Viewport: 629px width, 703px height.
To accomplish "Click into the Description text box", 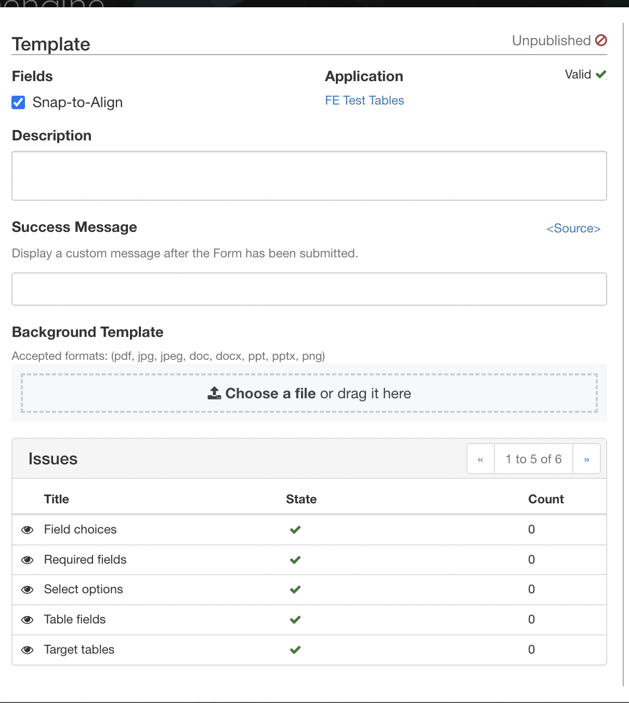I will pos(309,176).
